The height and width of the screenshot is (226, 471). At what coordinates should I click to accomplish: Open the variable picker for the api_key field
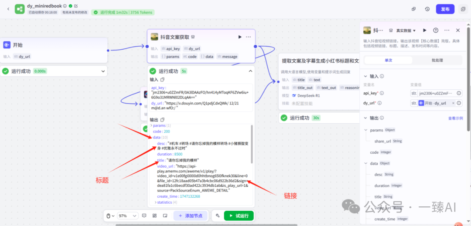[x=459, y=93]
